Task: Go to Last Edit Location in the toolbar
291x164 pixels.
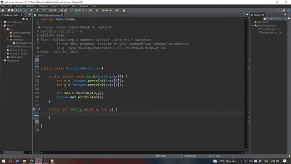Action: (103, 10)
